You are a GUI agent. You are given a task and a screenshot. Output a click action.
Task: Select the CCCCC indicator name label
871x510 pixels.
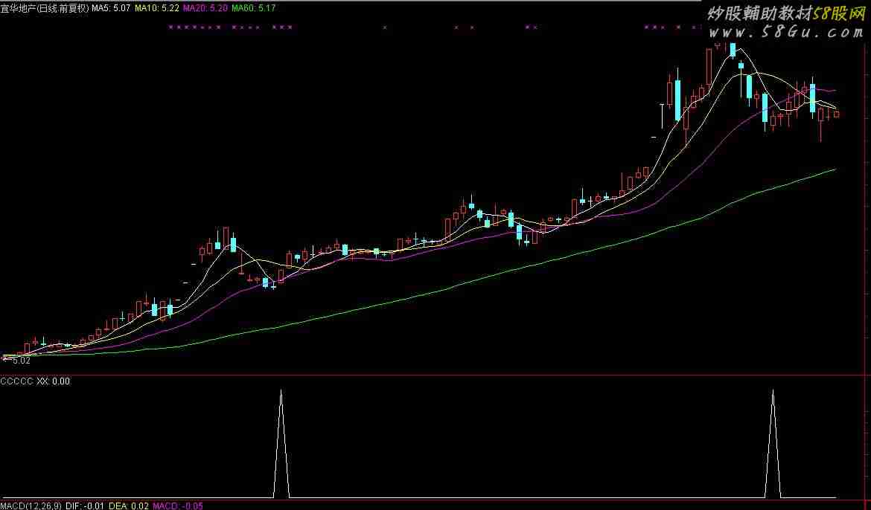click(x=17, y=381)
